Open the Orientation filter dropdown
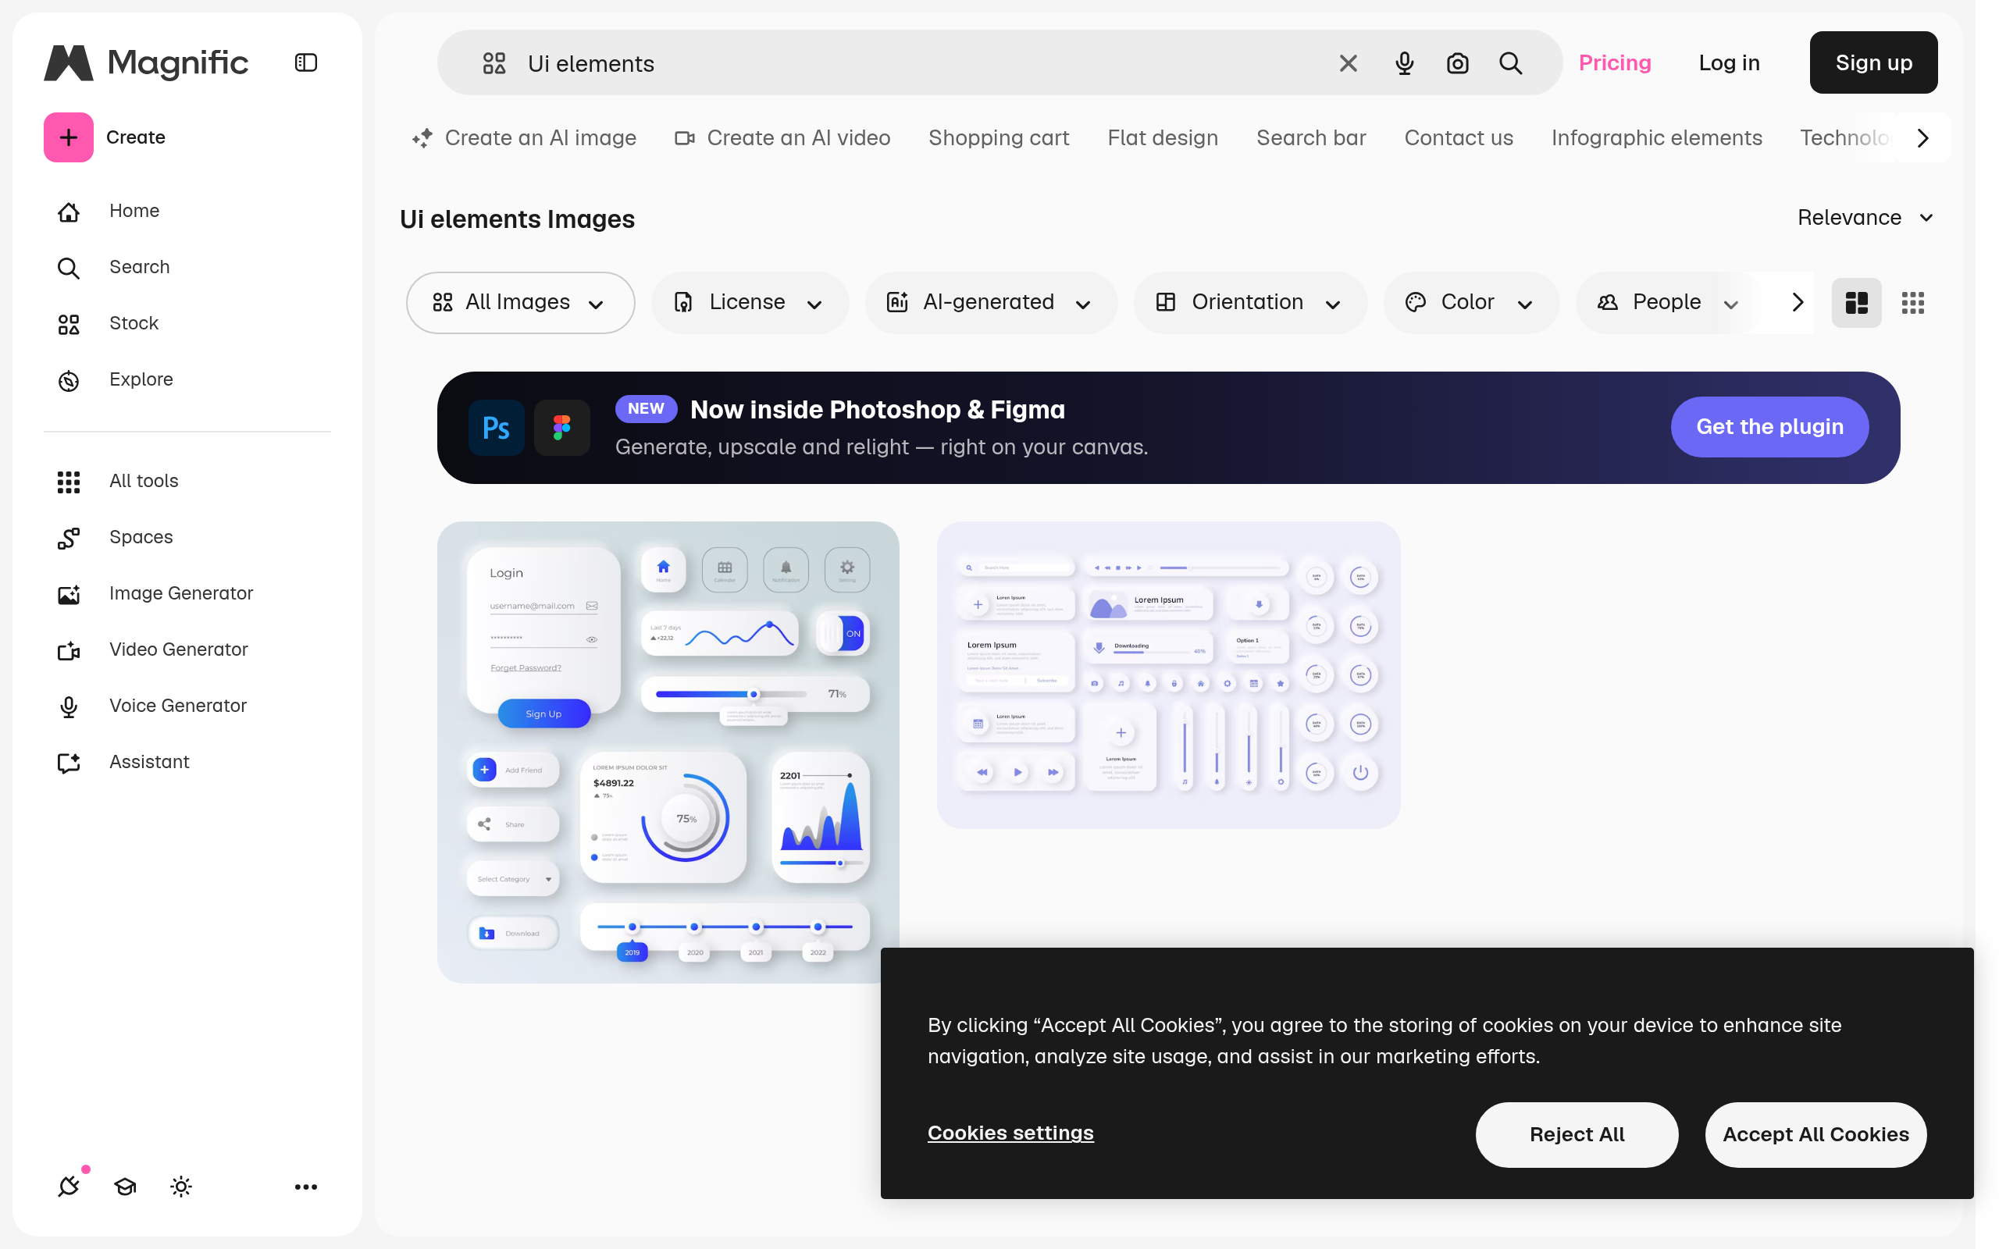Image resolution: width=1999 pixels, height=1249 pixels. pos(1250,302)
